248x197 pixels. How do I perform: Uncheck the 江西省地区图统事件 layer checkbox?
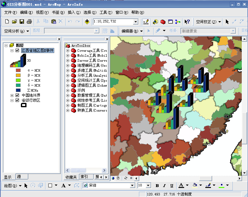tap(17, 50)
